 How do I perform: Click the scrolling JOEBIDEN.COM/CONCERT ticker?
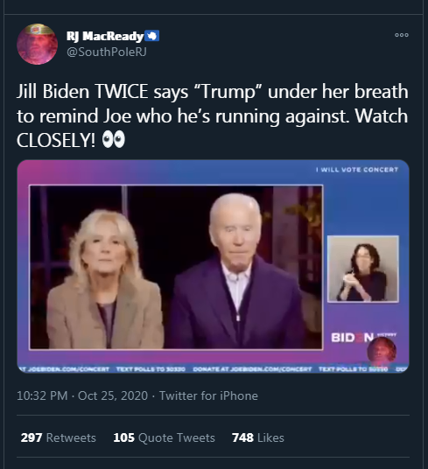[213, 369]
